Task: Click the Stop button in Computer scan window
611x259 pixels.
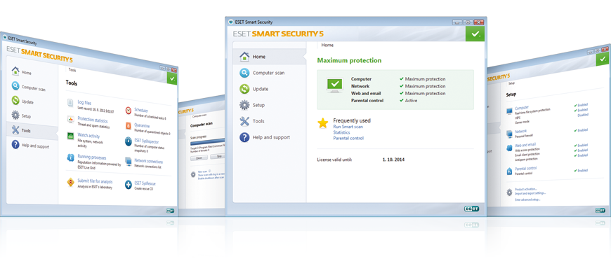Action: tap(218, 157)
